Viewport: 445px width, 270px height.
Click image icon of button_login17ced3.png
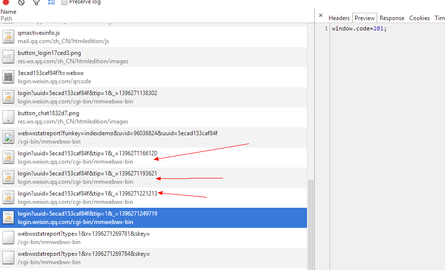[8, 57]
